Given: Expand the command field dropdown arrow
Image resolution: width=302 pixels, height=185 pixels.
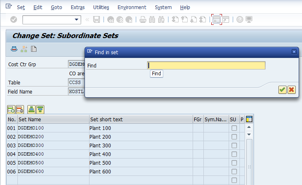Looking at the screenshot, I should 77,19.
